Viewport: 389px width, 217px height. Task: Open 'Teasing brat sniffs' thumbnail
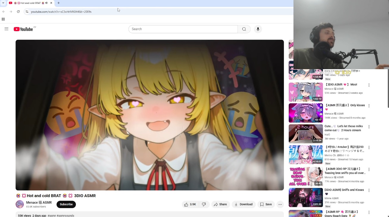[x=306, y=177]
